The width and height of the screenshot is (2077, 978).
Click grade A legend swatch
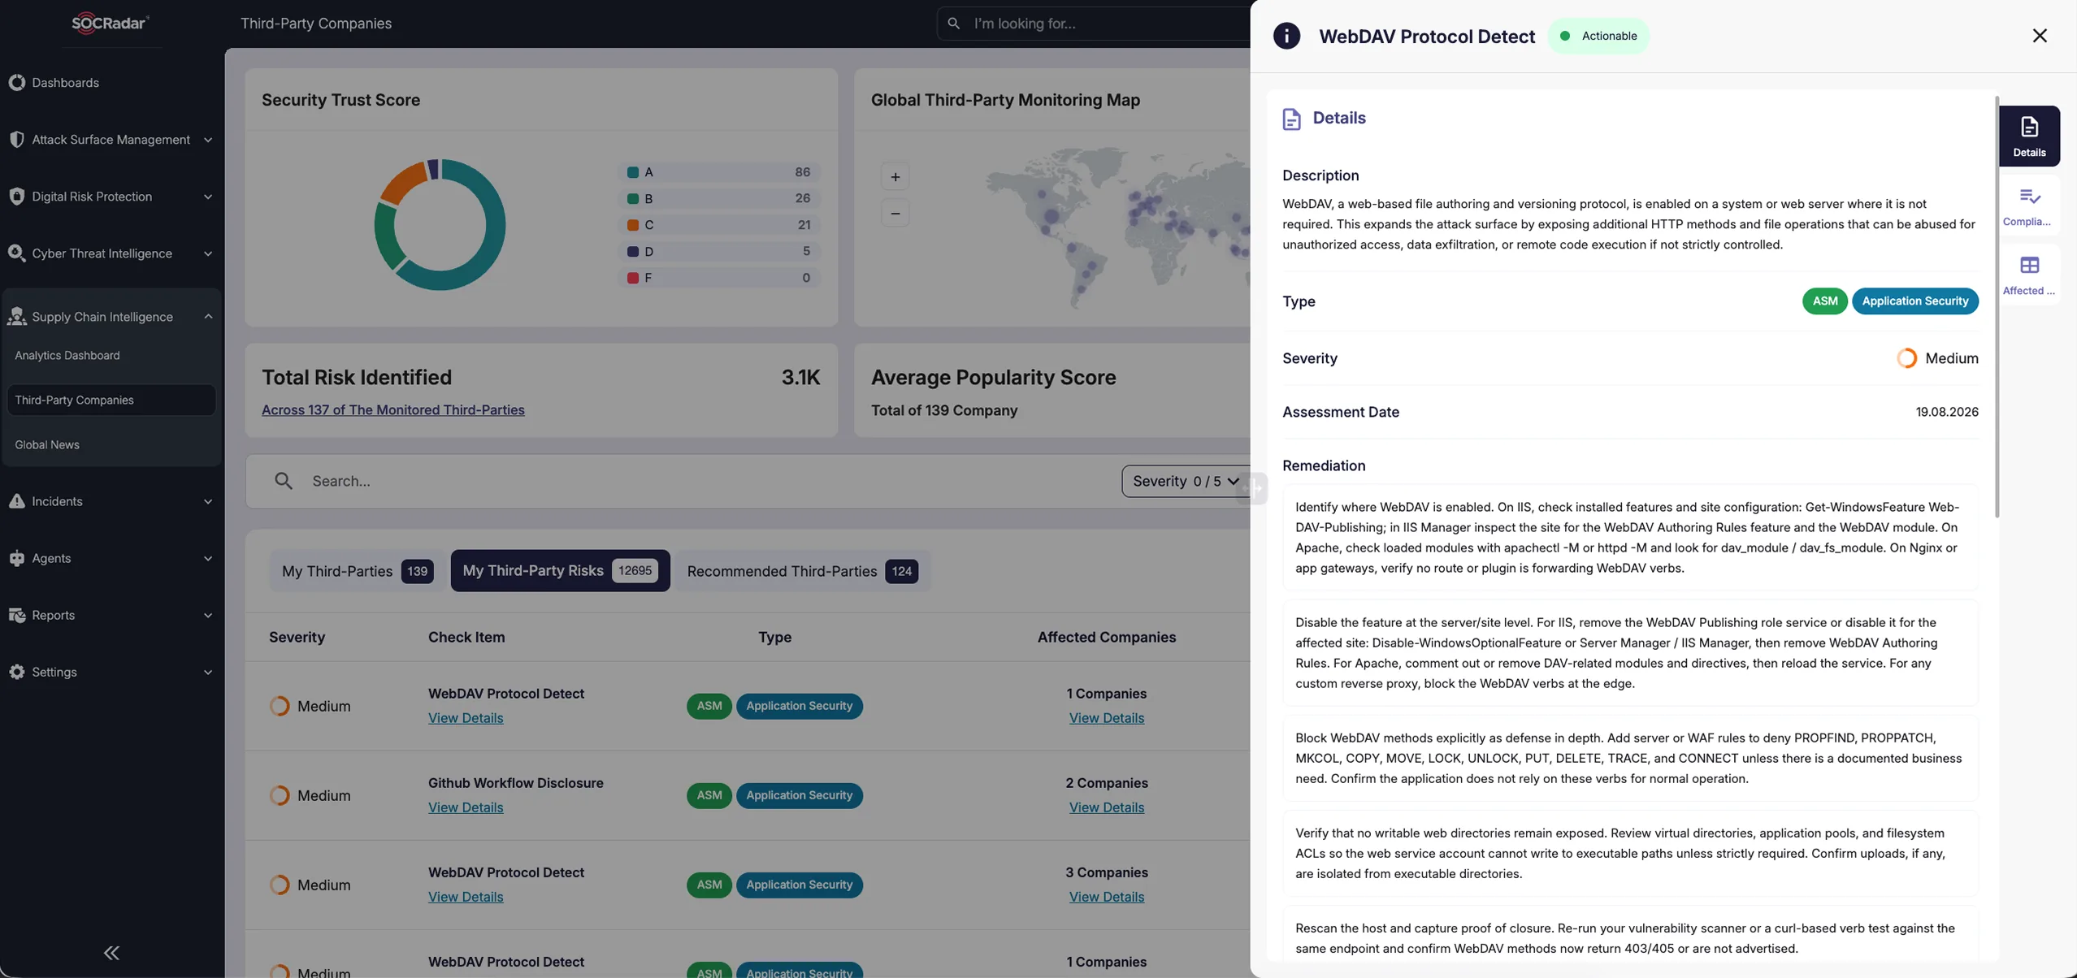click(632, 172)
